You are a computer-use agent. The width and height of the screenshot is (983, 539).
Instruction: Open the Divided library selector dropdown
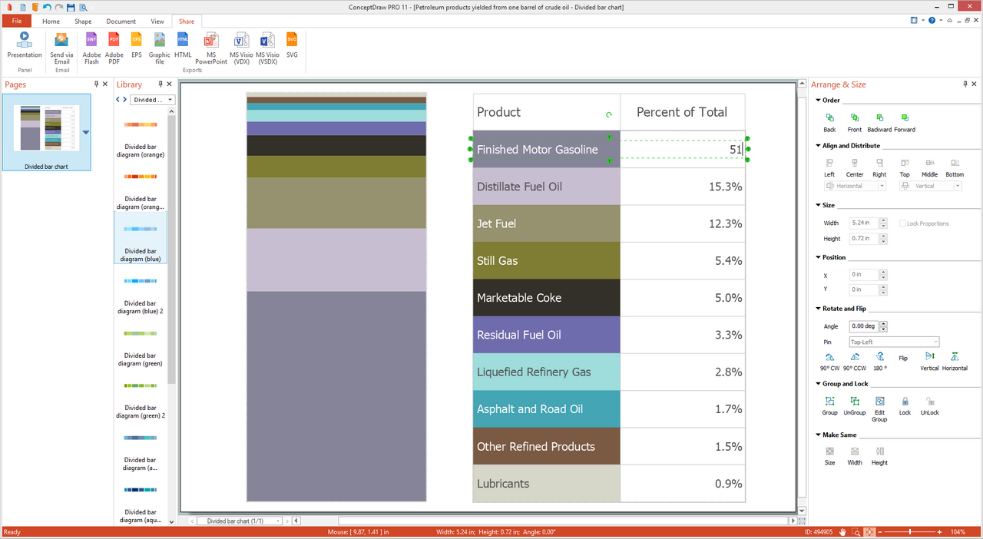tap(153, 100)
